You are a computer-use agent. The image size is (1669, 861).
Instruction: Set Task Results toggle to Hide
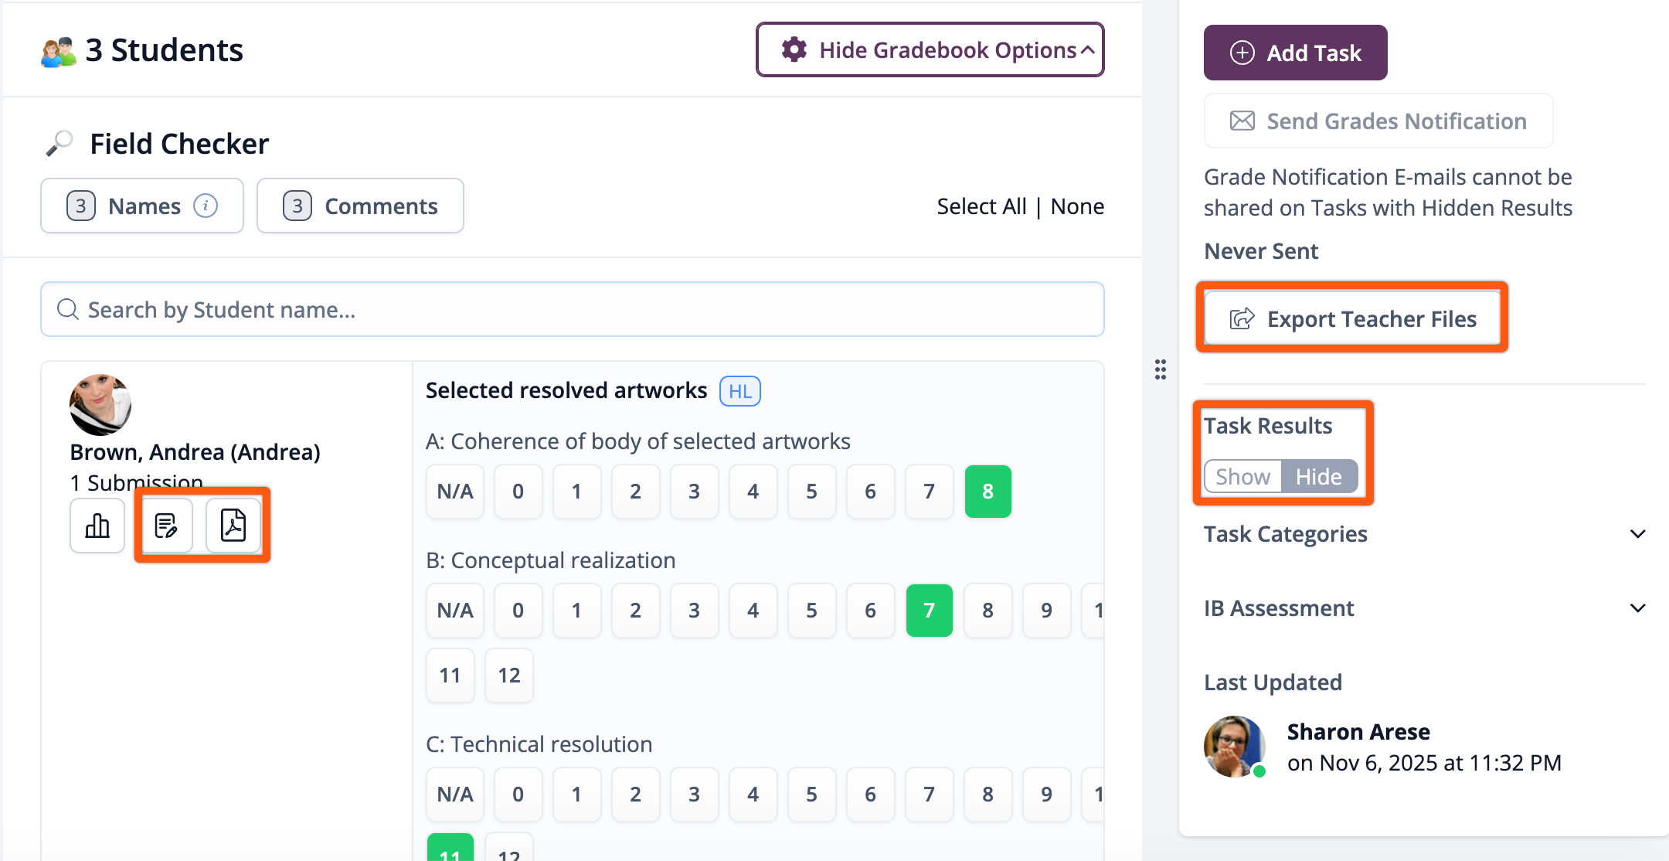(1318, 477)
